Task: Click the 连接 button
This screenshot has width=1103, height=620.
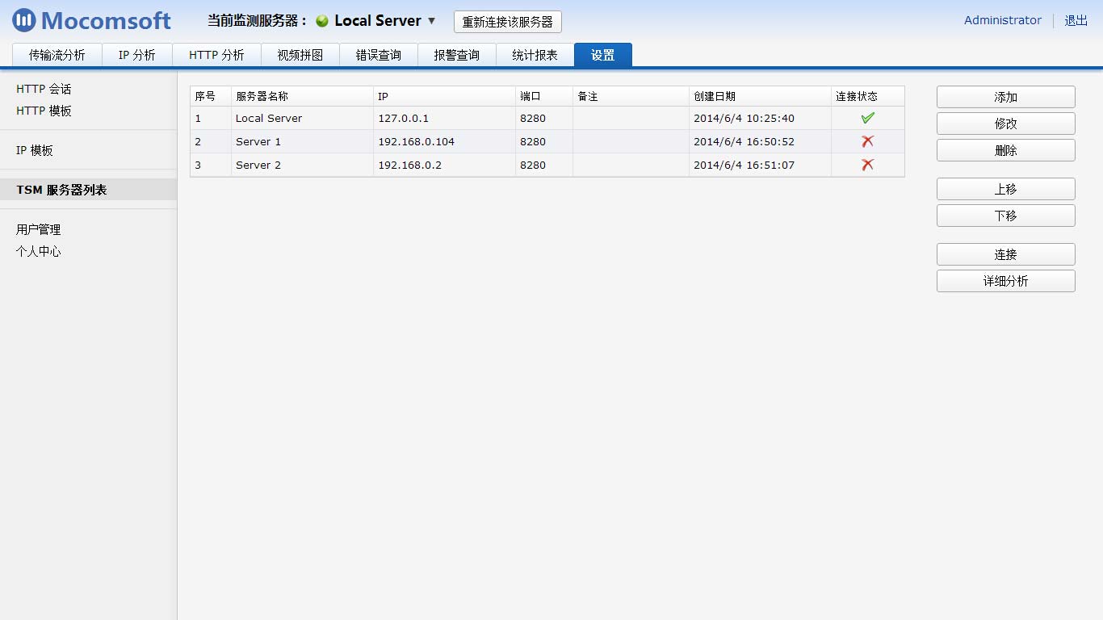Action: pyautogui.click(x=1005, y=253)
